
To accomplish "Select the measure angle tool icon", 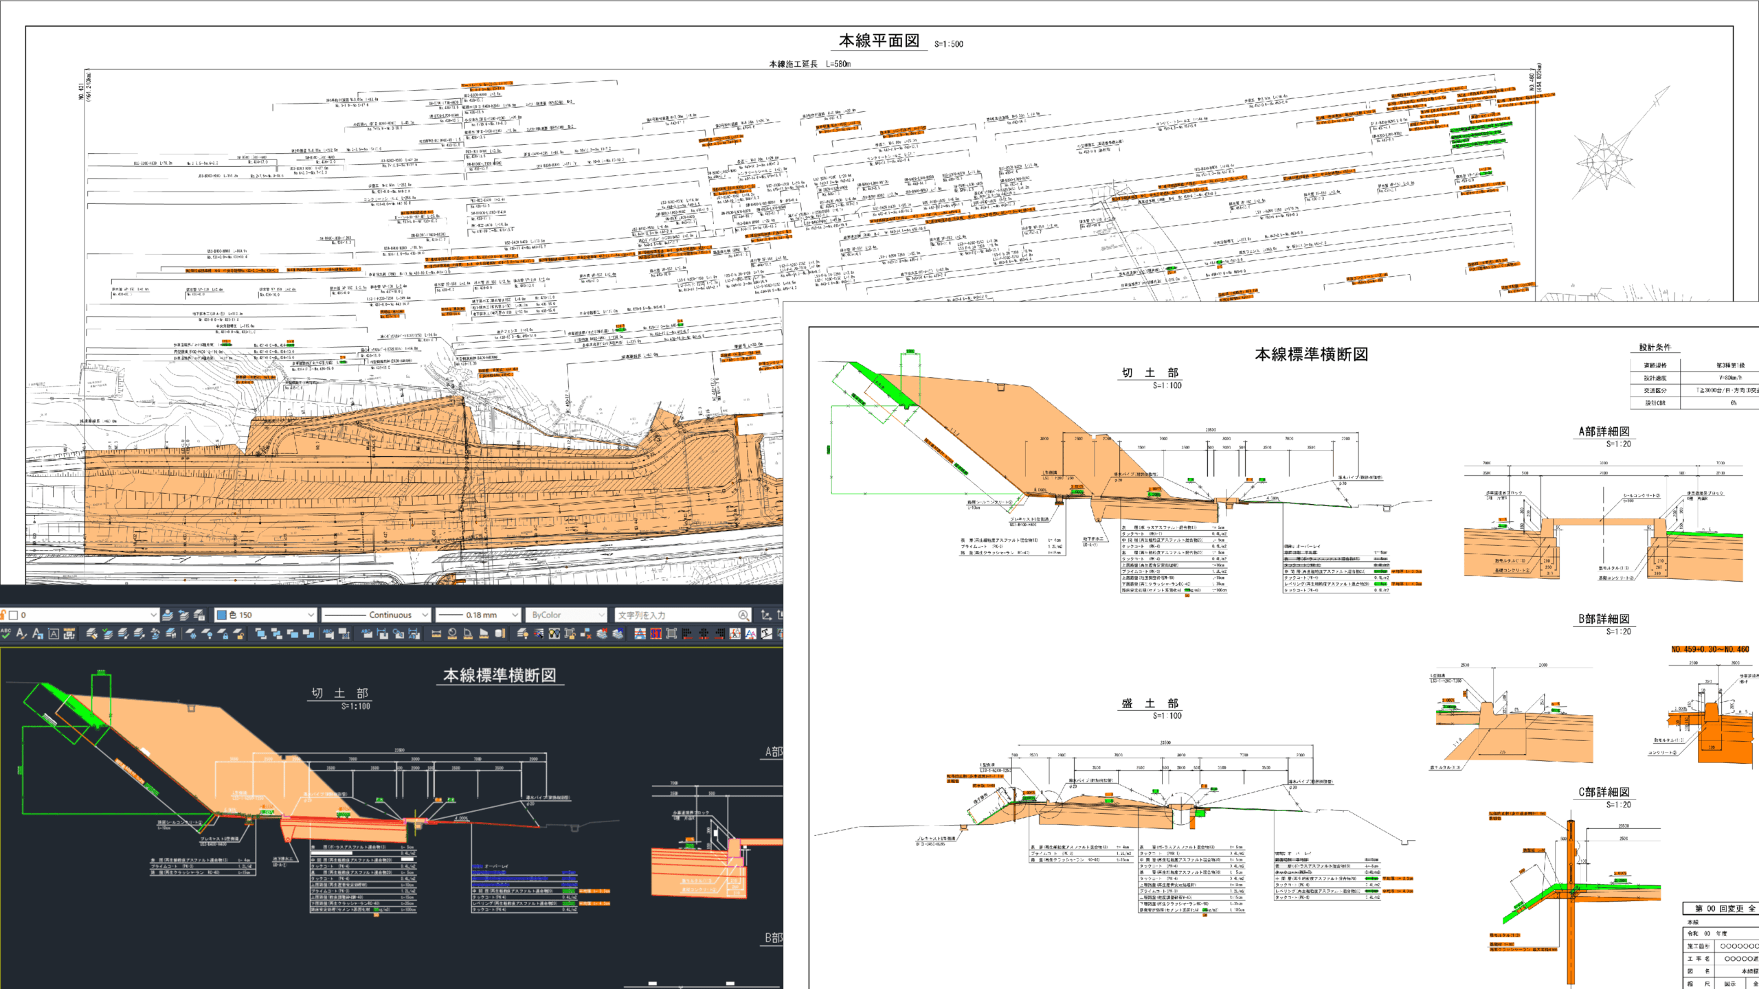I will click(x=468, y=633).
